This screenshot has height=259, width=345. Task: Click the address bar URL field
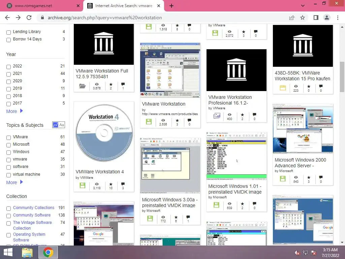pos(163,18)
